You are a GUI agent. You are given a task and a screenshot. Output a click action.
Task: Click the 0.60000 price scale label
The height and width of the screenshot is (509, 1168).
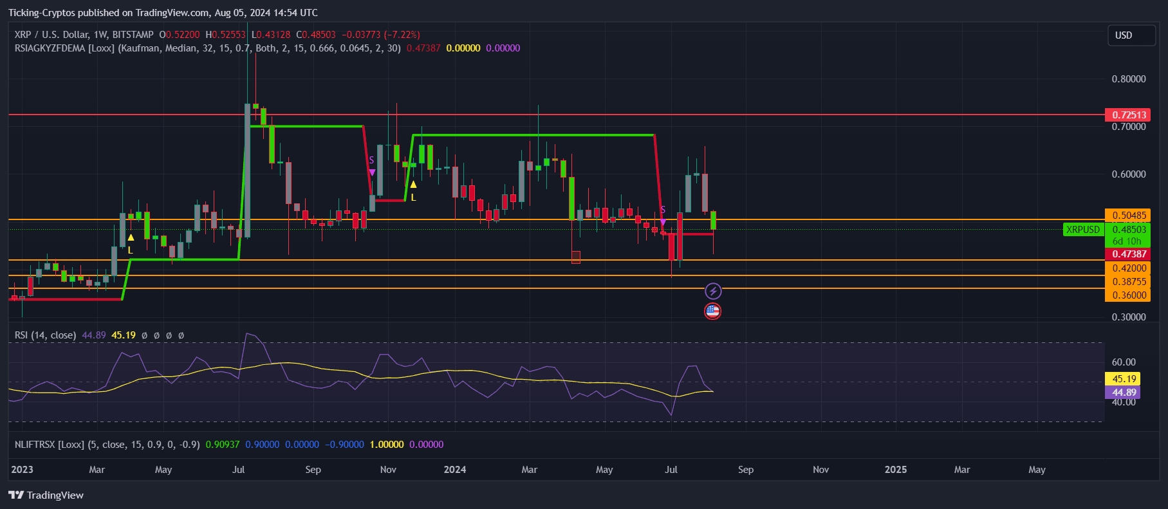click(1129, 174)
